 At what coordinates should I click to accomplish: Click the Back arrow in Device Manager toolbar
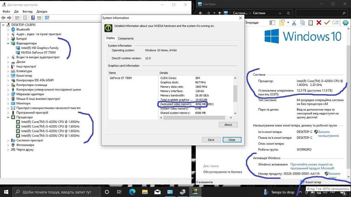(4, 18)
